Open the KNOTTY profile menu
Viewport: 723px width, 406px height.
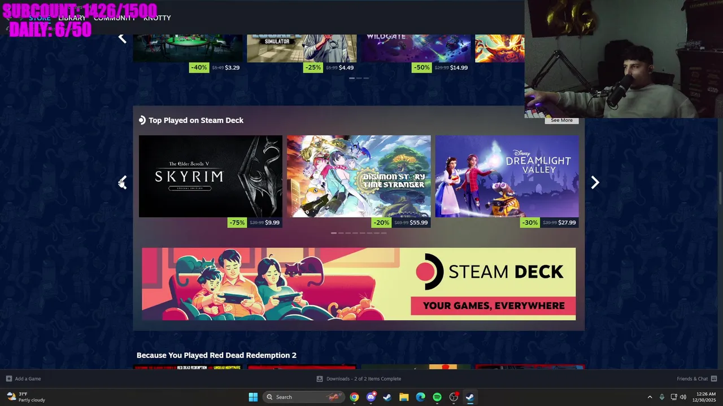pyautogui.click(x=157, y=18)
